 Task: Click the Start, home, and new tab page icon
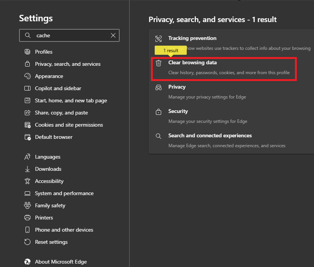pyautogui.click(x=27, y=100)
